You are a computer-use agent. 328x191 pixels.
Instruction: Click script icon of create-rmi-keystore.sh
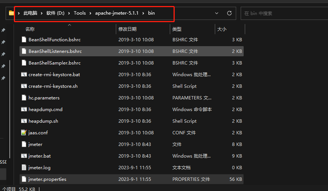point(24,86)
